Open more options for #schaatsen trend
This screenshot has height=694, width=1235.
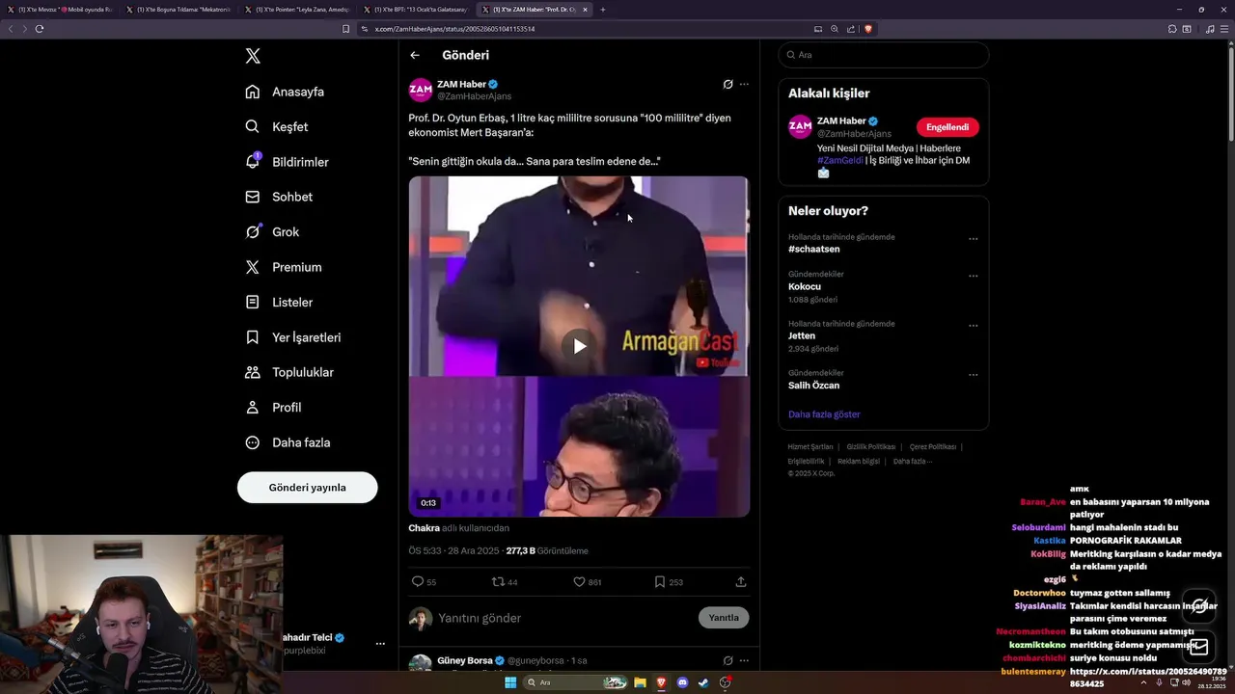coord(973,239)
